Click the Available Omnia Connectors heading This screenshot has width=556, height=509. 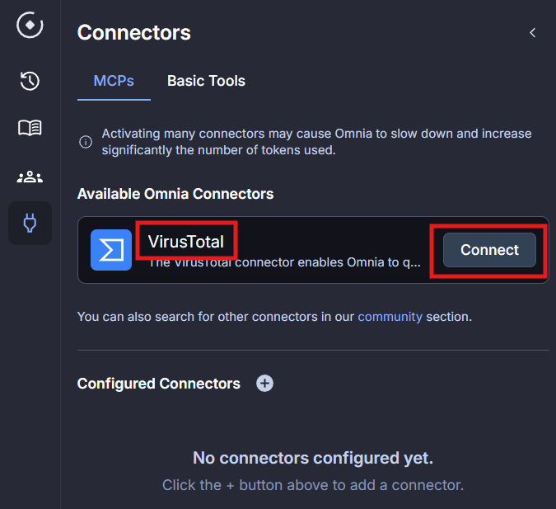coord(175,194)
